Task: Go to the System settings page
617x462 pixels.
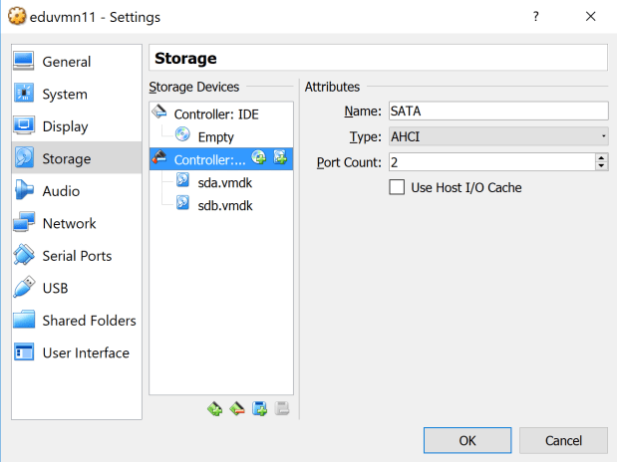Action: pyautogui.click(x=65, y=95)
